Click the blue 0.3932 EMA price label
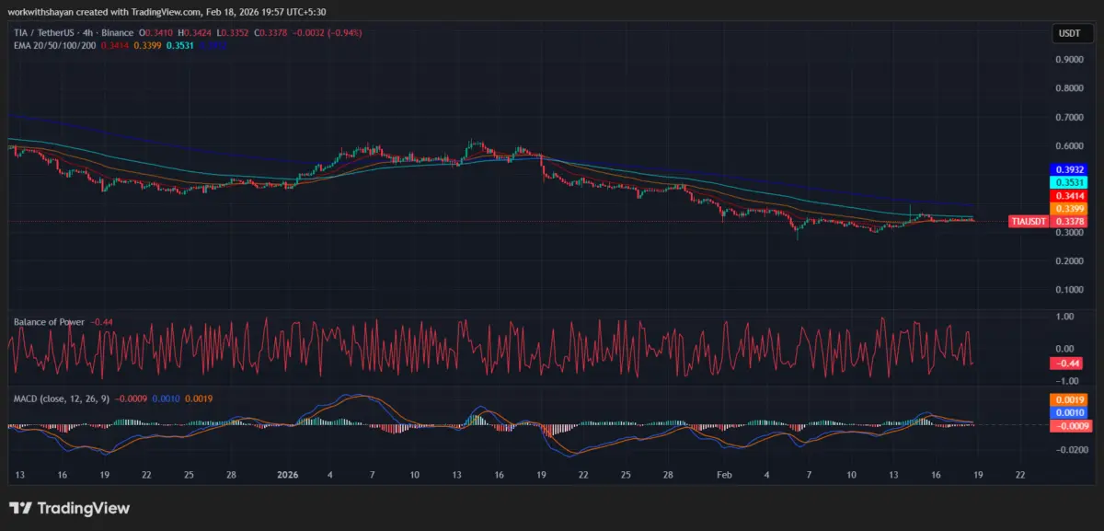 1067,170
